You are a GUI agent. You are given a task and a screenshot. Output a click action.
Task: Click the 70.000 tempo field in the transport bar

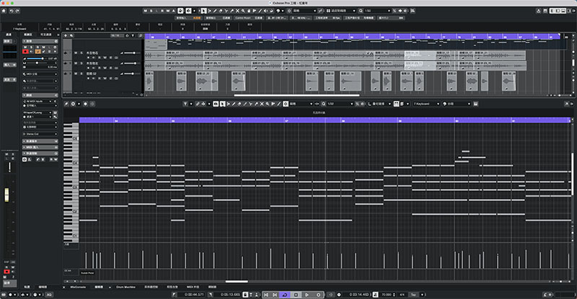(x=386, y=295)
